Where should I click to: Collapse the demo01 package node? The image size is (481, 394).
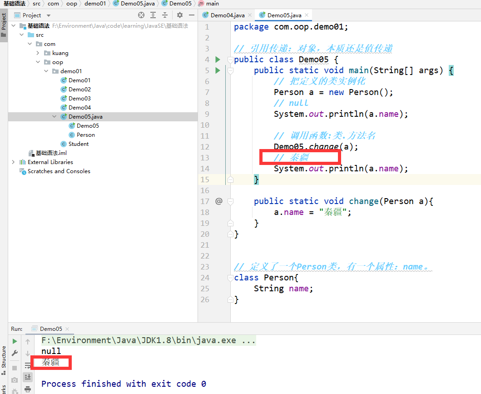[x=46, y=71]
